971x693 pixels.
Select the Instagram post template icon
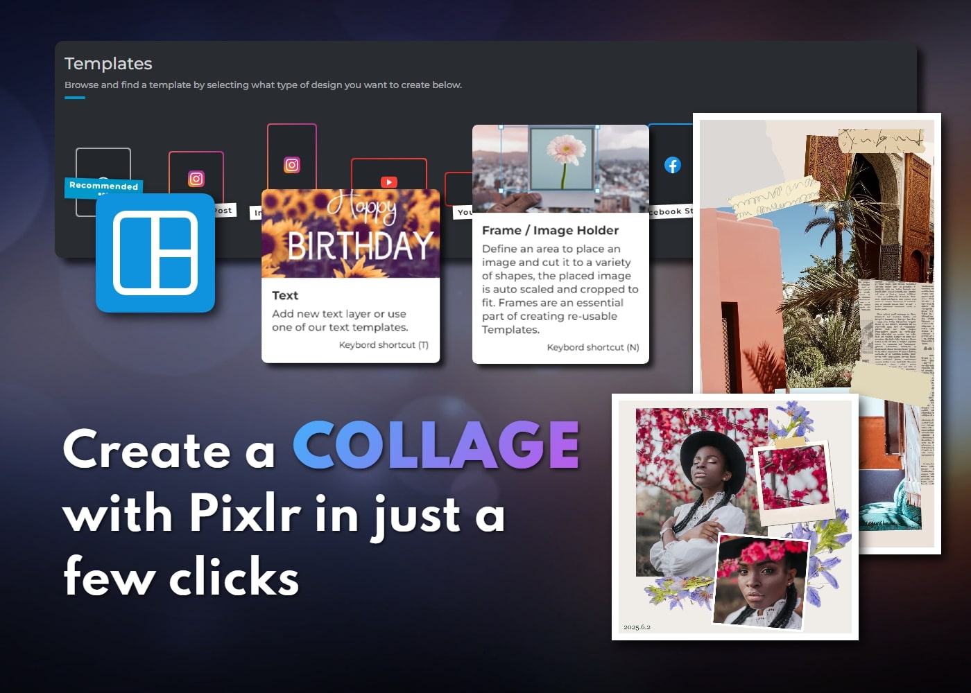196,179
